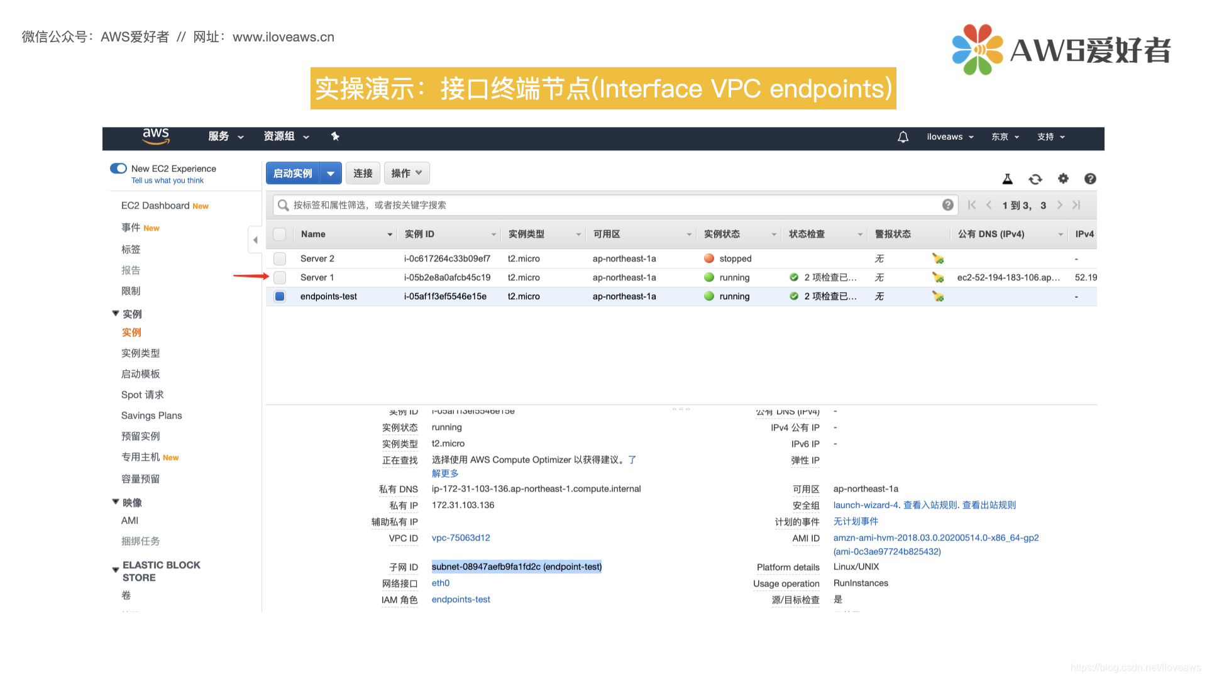Click the 启动实例 launch button

click(293, 173)
